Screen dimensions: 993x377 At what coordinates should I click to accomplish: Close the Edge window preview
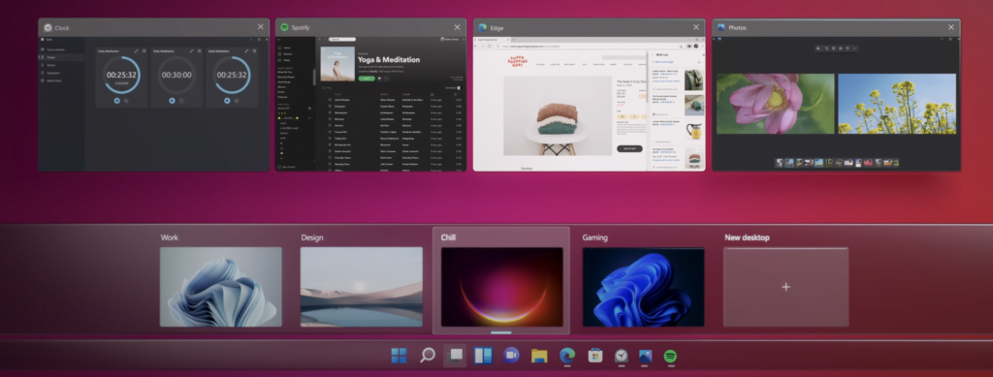pos(696,27)
